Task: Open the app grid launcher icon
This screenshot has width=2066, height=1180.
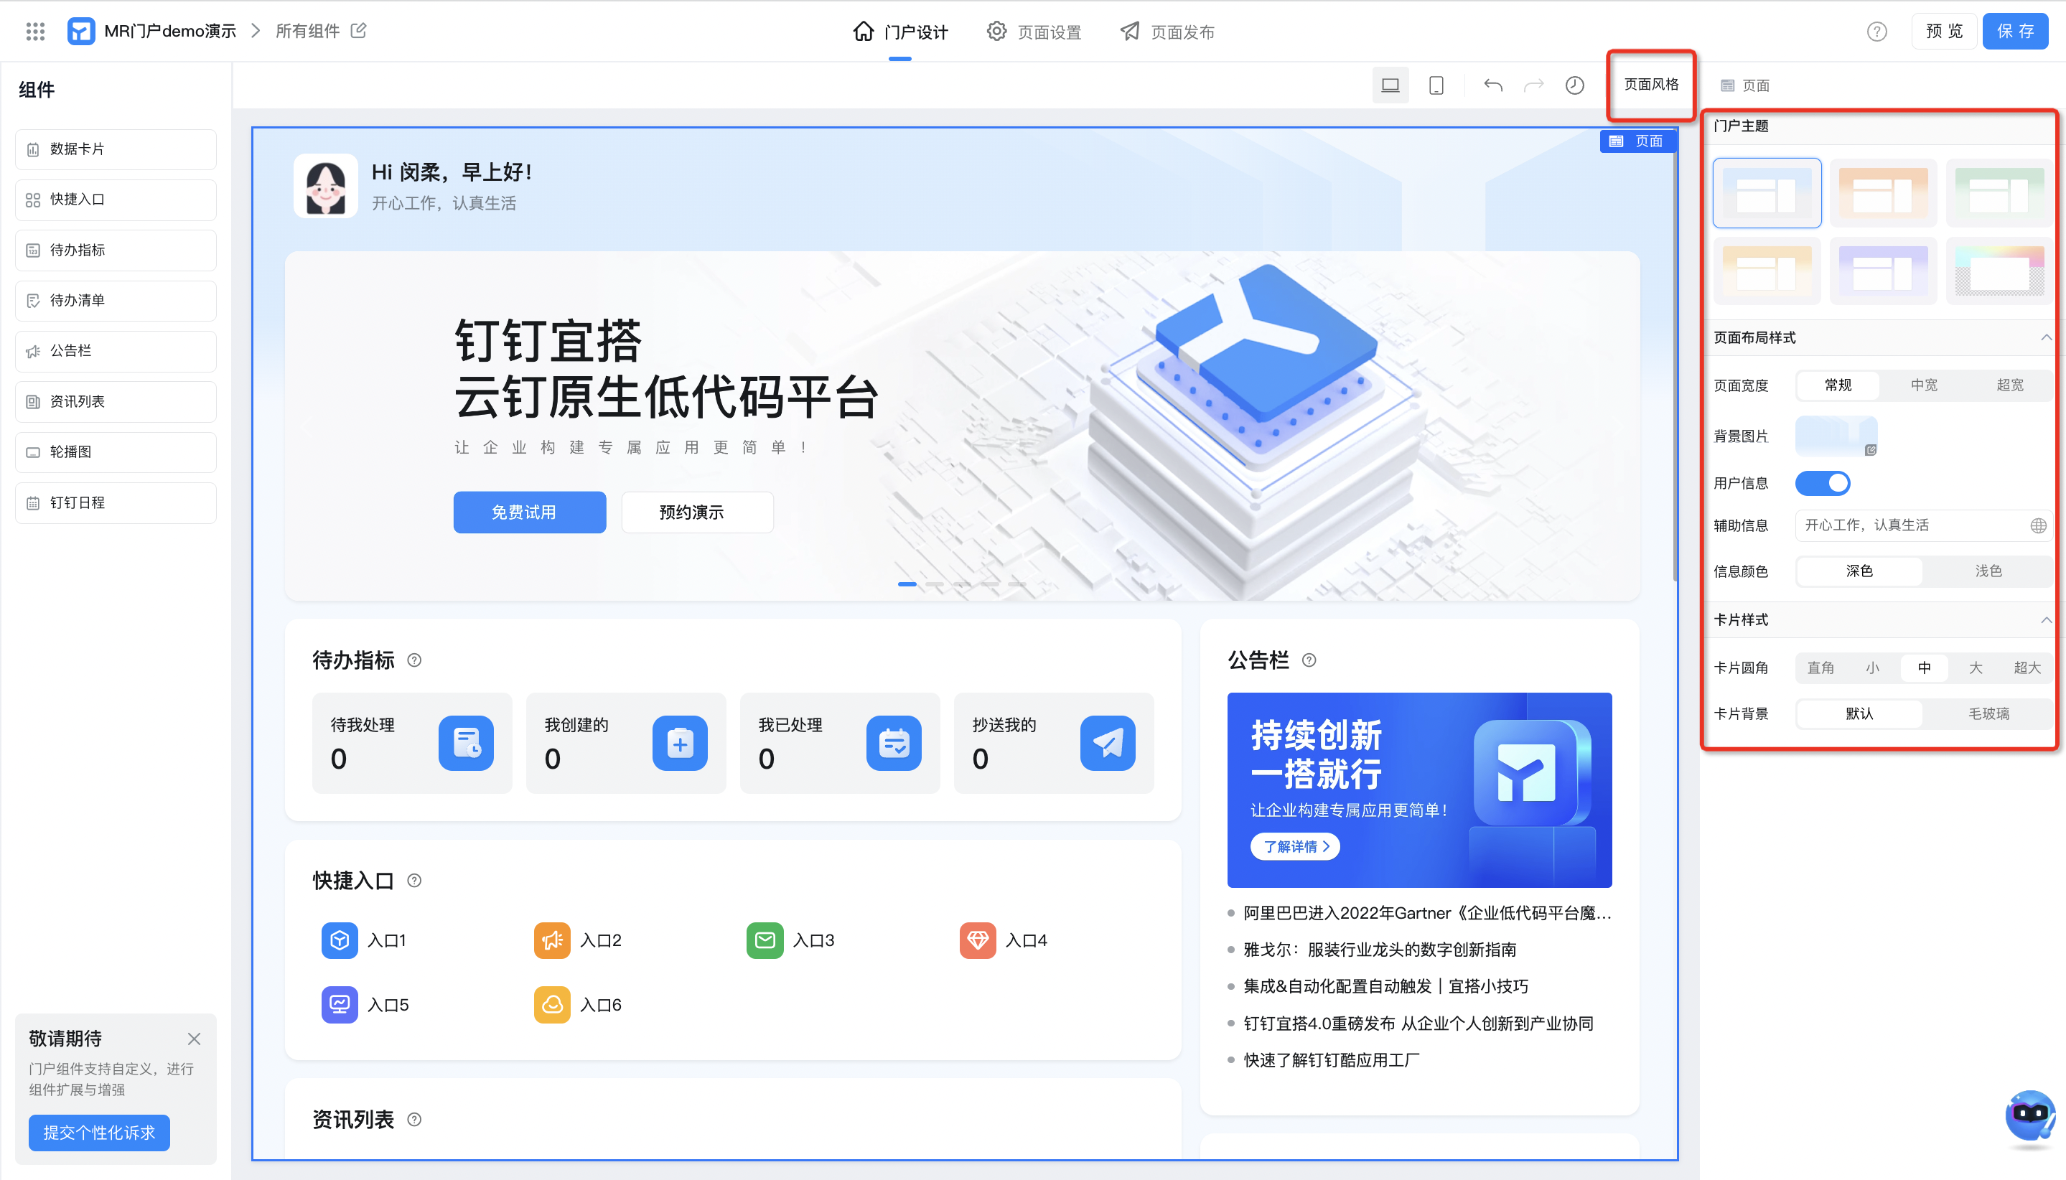Action: coord(35,32)
